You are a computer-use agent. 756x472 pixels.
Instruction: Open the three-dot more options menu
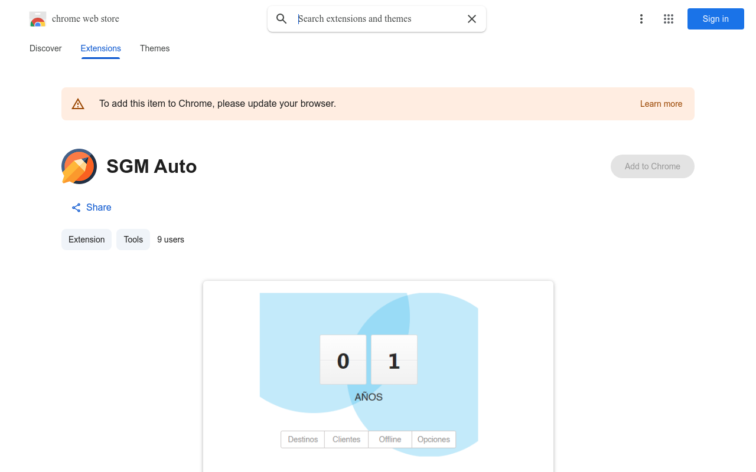click(641, 19)
